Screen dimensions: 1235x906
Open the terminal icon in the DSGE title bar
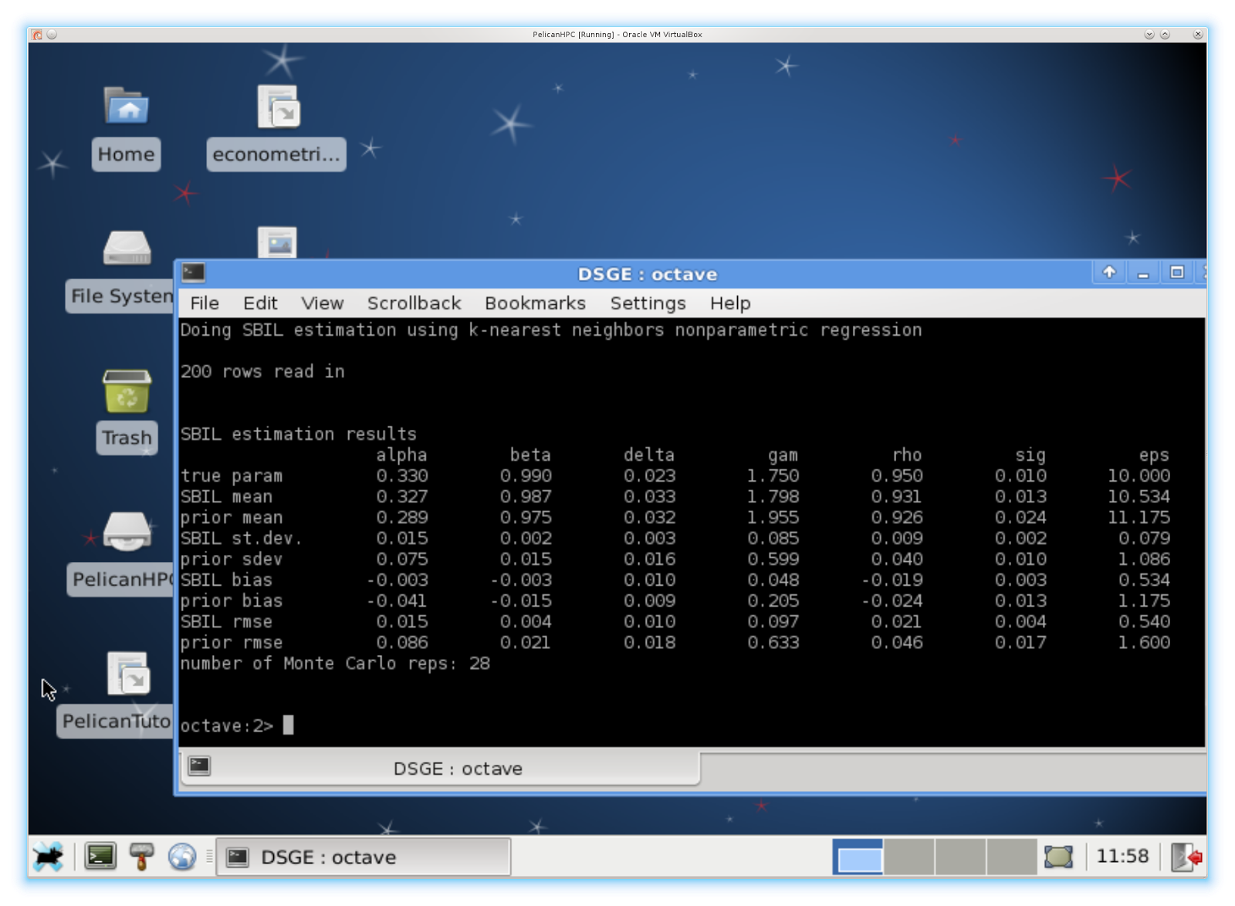[x=193, y=274]
